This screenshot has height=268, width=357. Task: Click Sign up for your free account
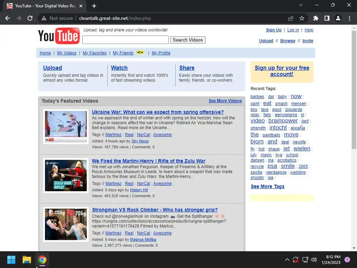[x=282, y=71]
